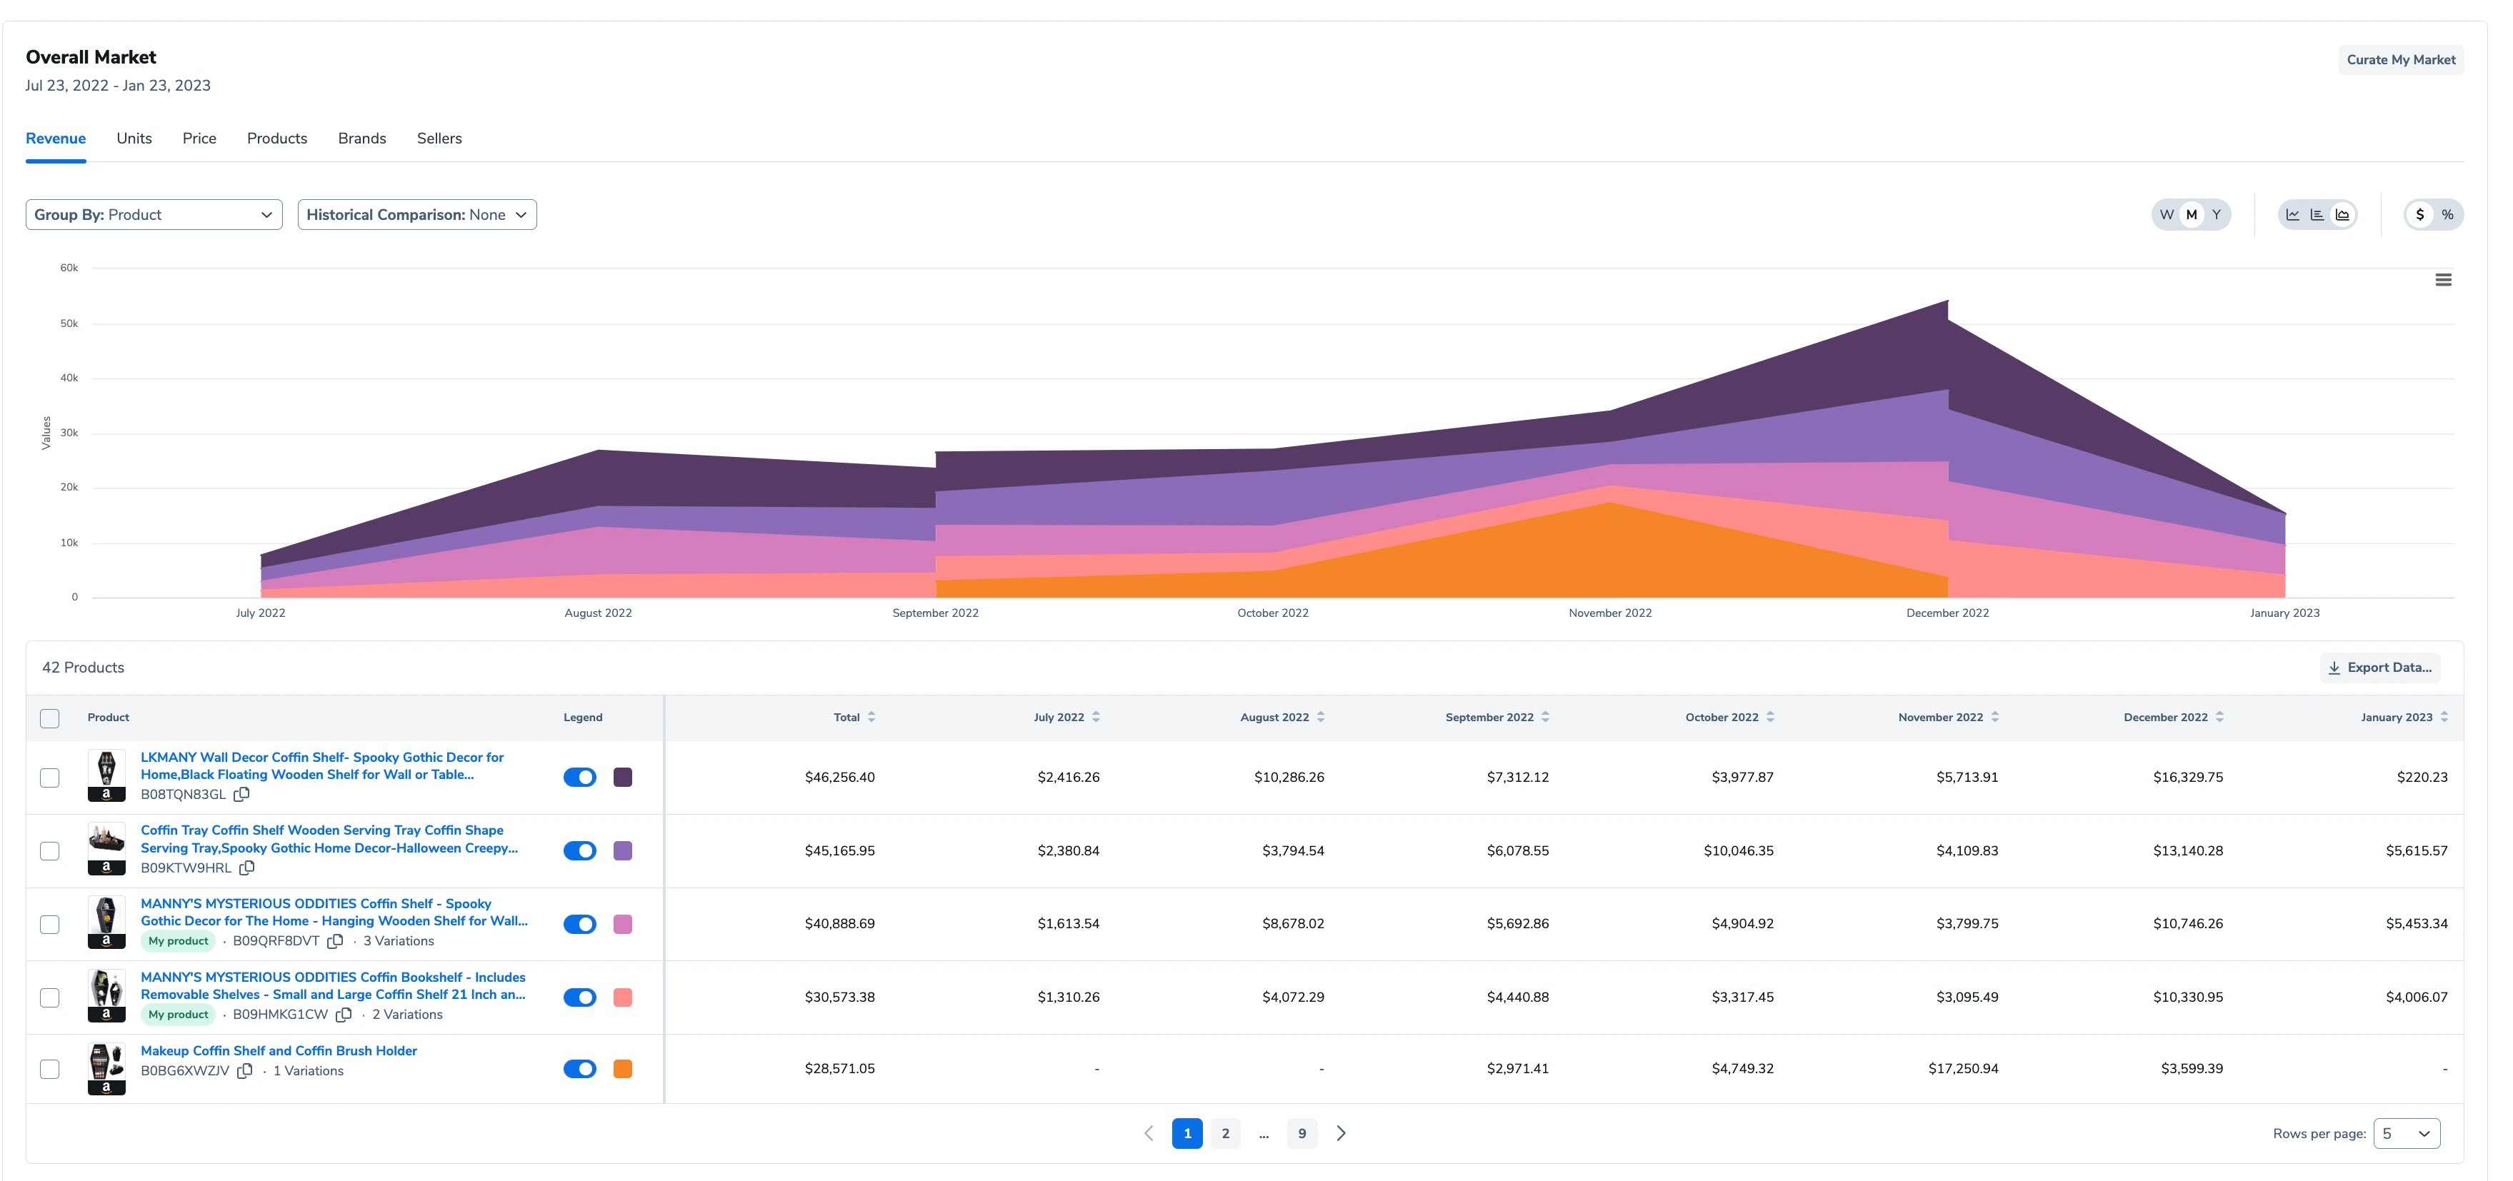Expand Historical Comparison dropdown
The width and height of the screenshot is (2513, 1181).
[x=416, y=214]
